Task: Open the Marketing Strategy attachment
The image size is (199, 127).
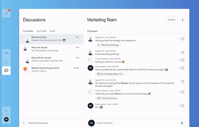Action: (108, 45)
